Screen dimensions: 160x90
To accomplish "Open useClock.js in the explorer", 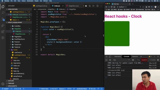I will pos(18,52).
